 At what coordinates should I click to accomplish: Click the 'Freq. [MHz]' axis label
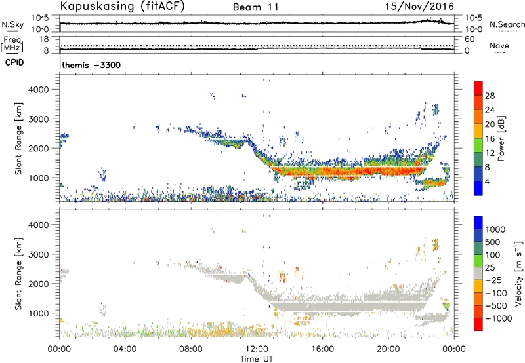tap(12, 44)
